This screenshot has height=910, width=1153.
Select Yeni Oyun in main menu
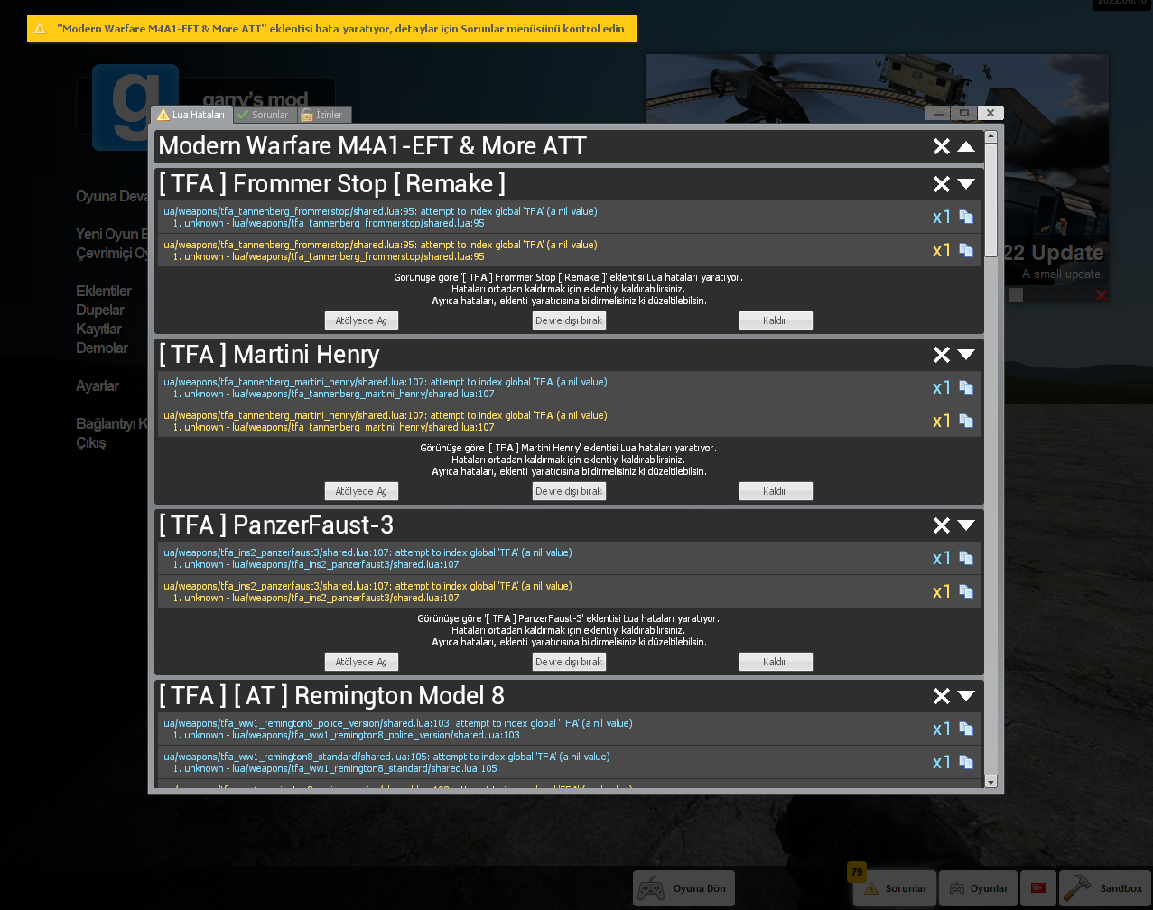point(112,234)
